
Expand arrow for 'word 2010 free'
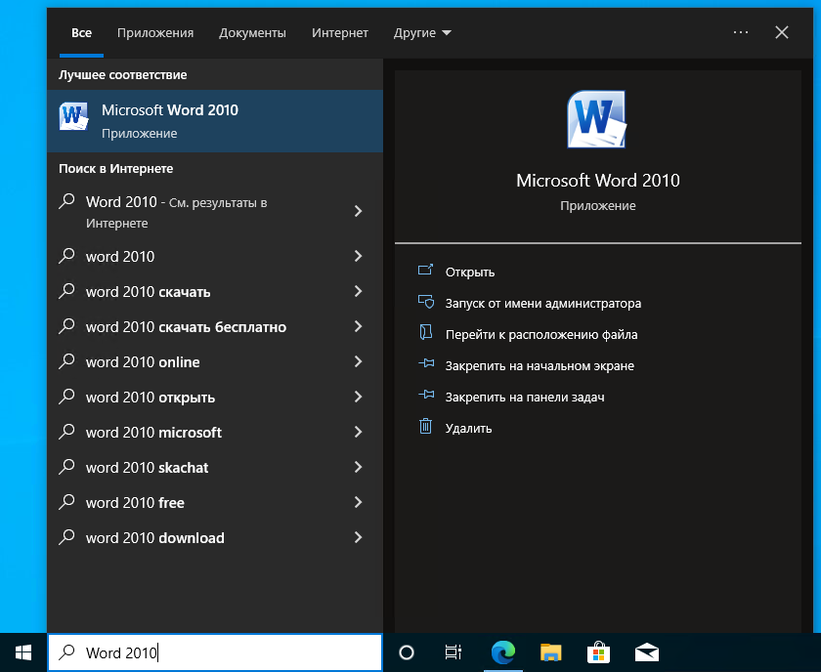pos(358,502)
